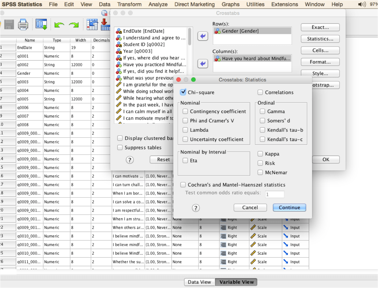Viewport: 378px width, 288px height.
Task: Click the Exact... button
Action: pos(320,27)
